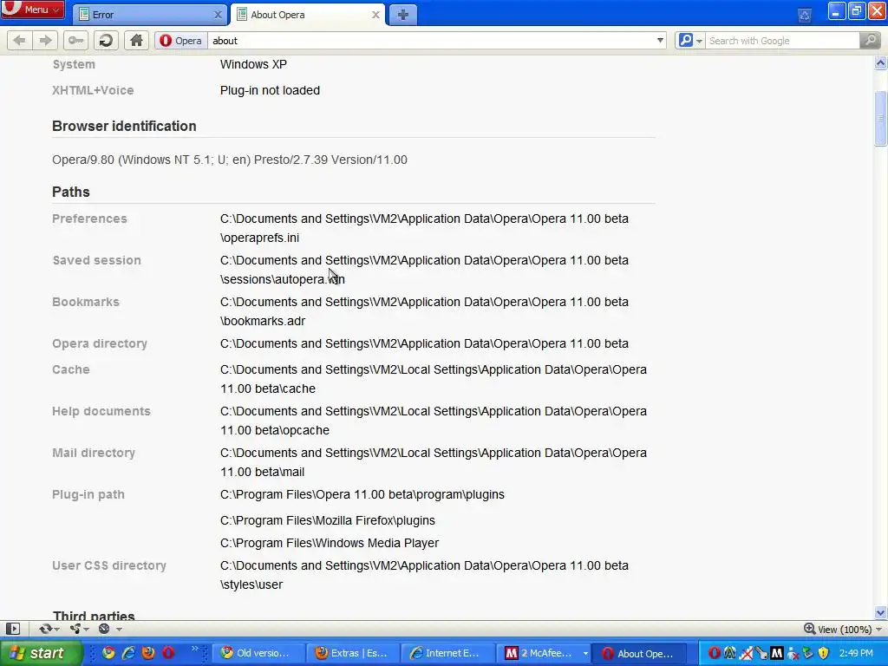This screenshot has height=666, width=888.
Task: Launch Chrome from quick launch bar
Action: [x=108, y=653]
